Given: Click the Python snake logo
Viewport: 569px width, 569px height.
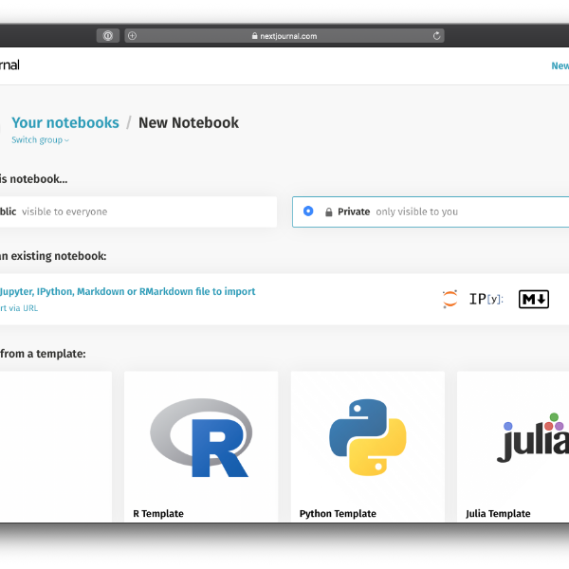Looking at the screenshot, I should [x=368, y=436].
